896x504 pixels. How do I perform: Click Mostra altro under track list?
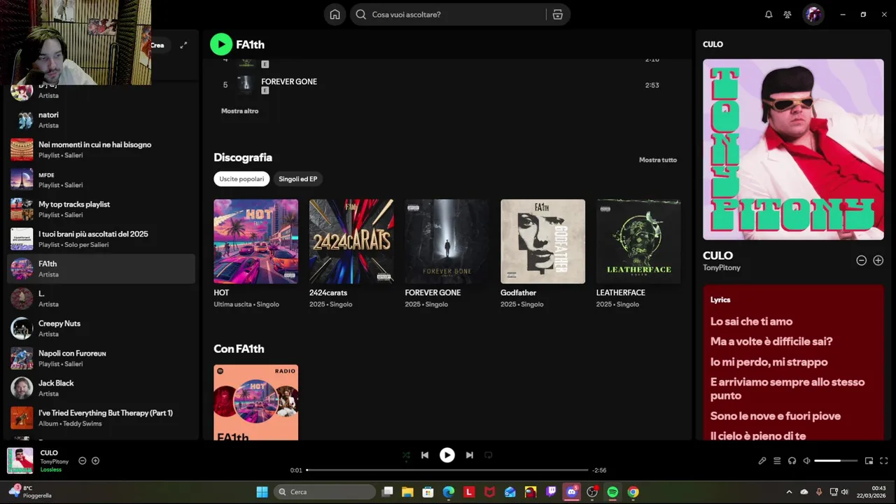[x=239, y=111]
